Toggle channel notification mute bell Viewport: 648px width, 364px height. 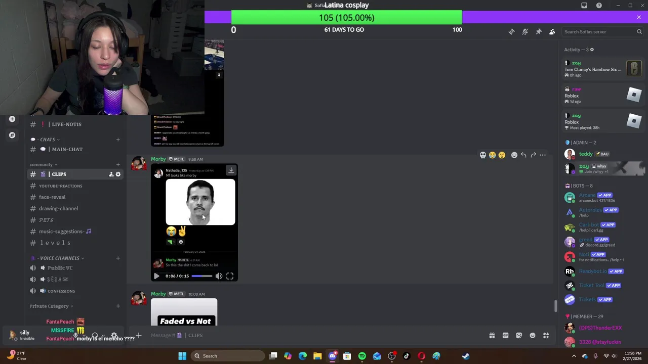click(525, 32)
